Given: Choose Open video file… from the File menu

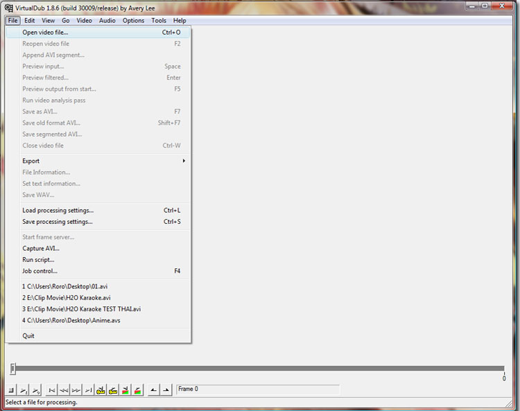Looking at the screenshot, I should [98, 32].
